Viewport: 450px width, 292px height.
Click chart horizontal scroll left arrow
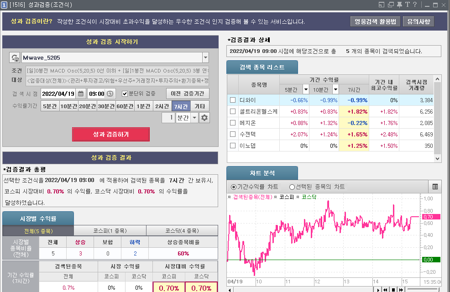coord(230,290)
